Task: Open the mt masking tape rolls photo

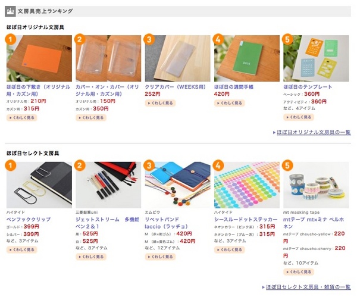Action: (x=316, y=185)
